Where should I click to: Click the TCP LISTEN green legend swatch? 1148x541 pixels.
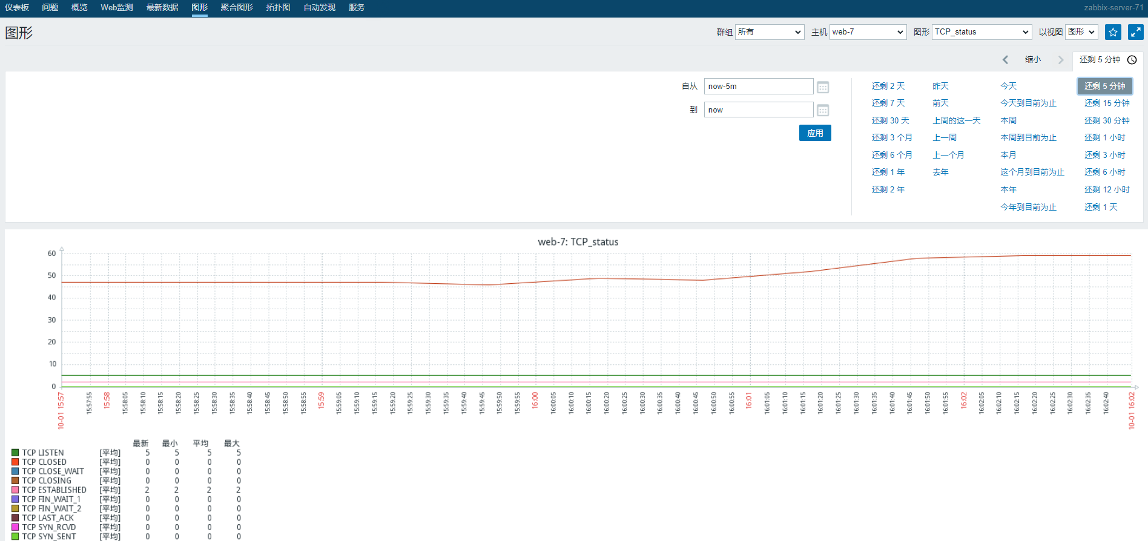click(x=15, y=453)
